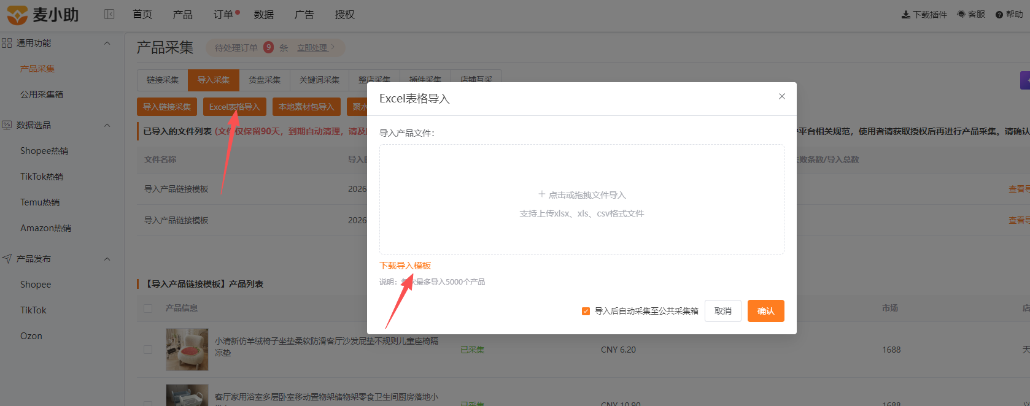This screenshot has width=1030, height=406.
Task: Collapse the 通用功能 section
Action: point(107,43)
